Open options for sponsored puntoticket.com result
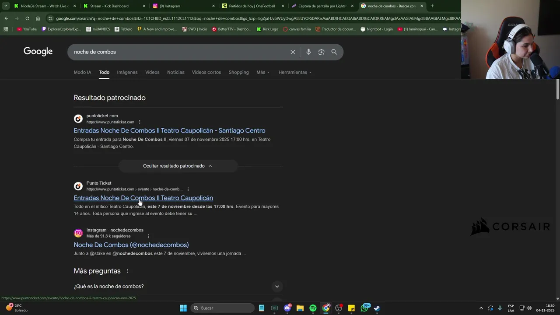560x315 pixels. click(140, 122)
